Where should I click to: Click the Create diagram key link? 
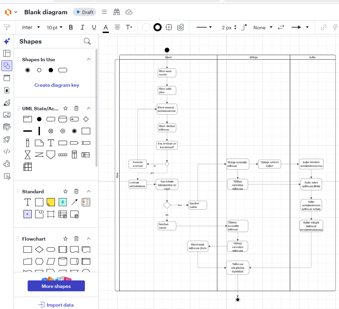57,85
